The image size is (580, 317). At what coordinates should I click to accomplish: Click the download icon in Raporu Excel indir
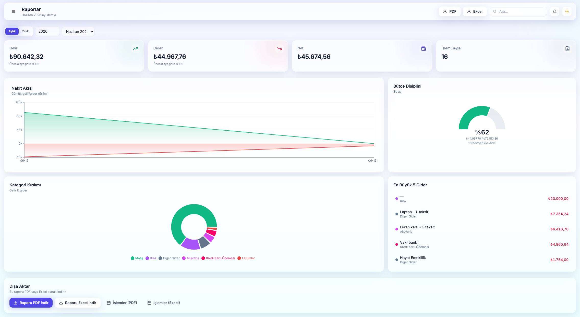click(x=61, y=303)
